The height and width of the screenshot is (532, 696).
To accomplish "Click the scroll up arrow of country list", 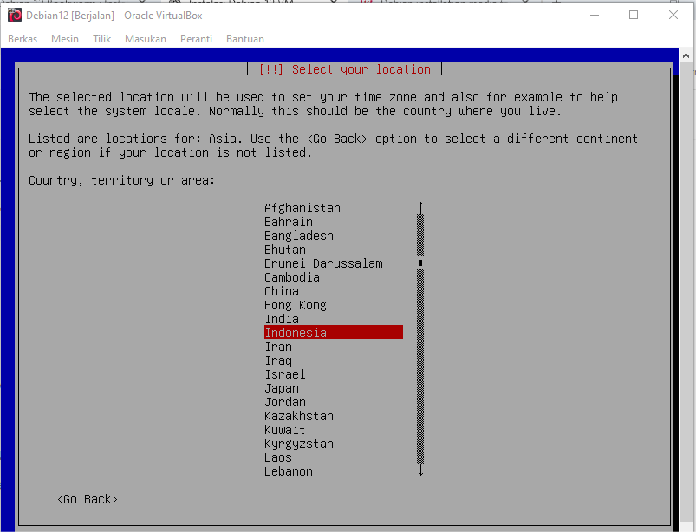I will [x=420, y=208].
